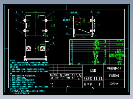Click the 50 dimension beside the top view
The width and height of the screenshot is (133, 99).
point(48,49)
